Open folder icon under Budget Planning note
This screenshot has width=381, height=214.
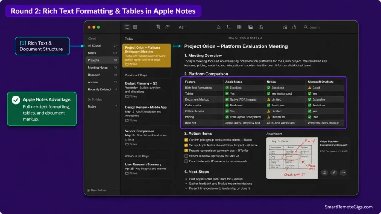(127, 96)
